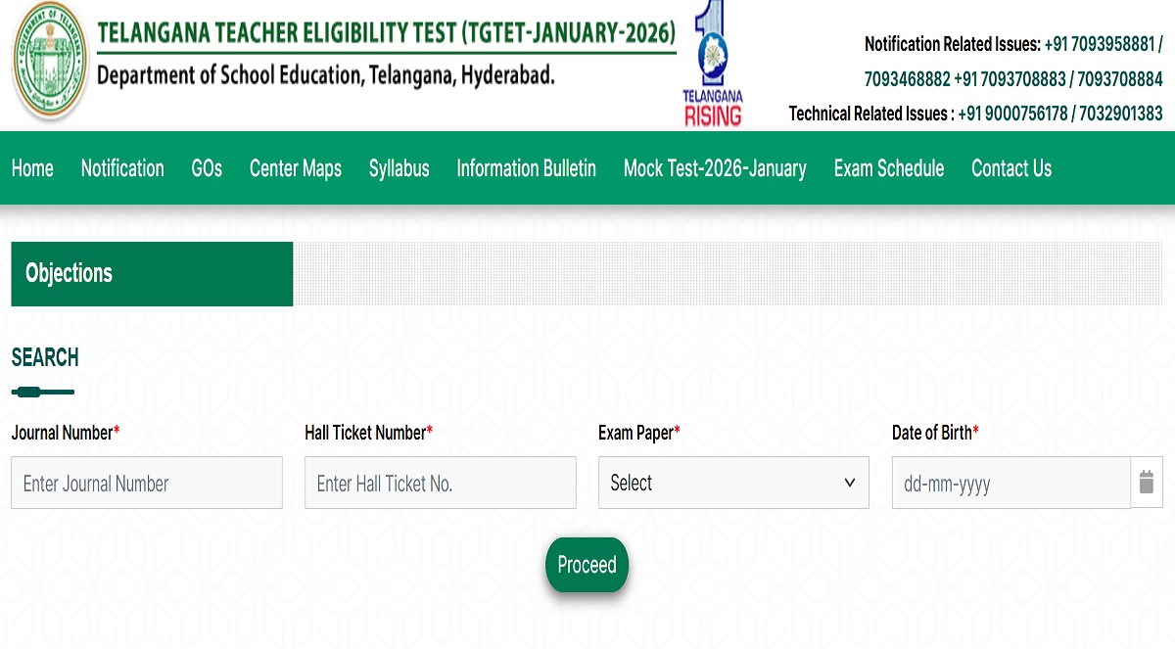Image resolution: width=1175 pixels, height=649 pixels.
Task: Click the TGTET-JANUARY-2026 site title
Action: pyautogui.click(x=387, y=33)
